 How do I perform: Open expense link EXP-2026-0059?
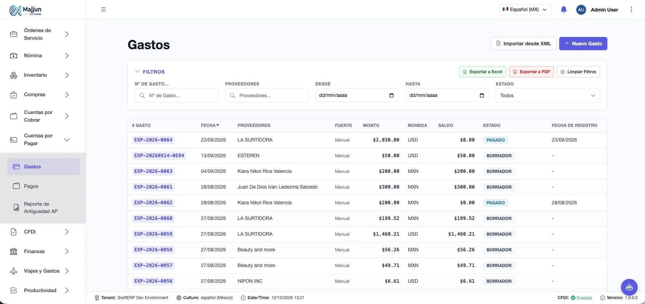(153, 234)
